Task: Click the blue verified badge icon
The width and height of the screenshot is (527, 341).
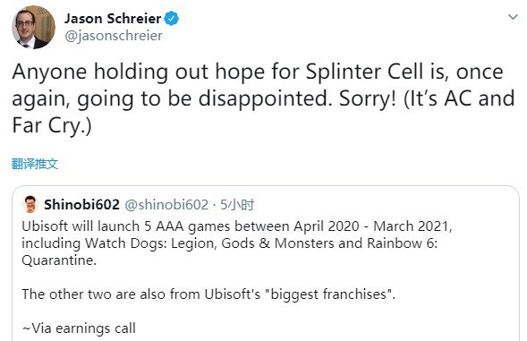Action: 172,18
